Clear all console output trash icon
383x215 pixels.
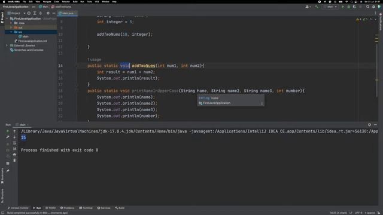coord(14,161)
